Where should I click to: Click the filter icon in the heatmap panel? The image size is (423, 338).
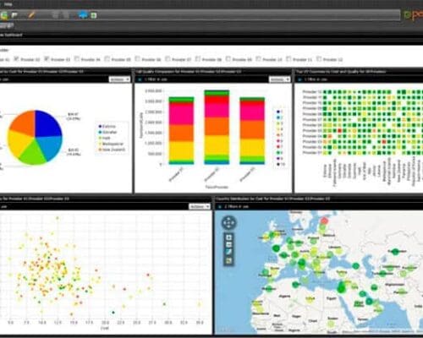pos(299,79)
